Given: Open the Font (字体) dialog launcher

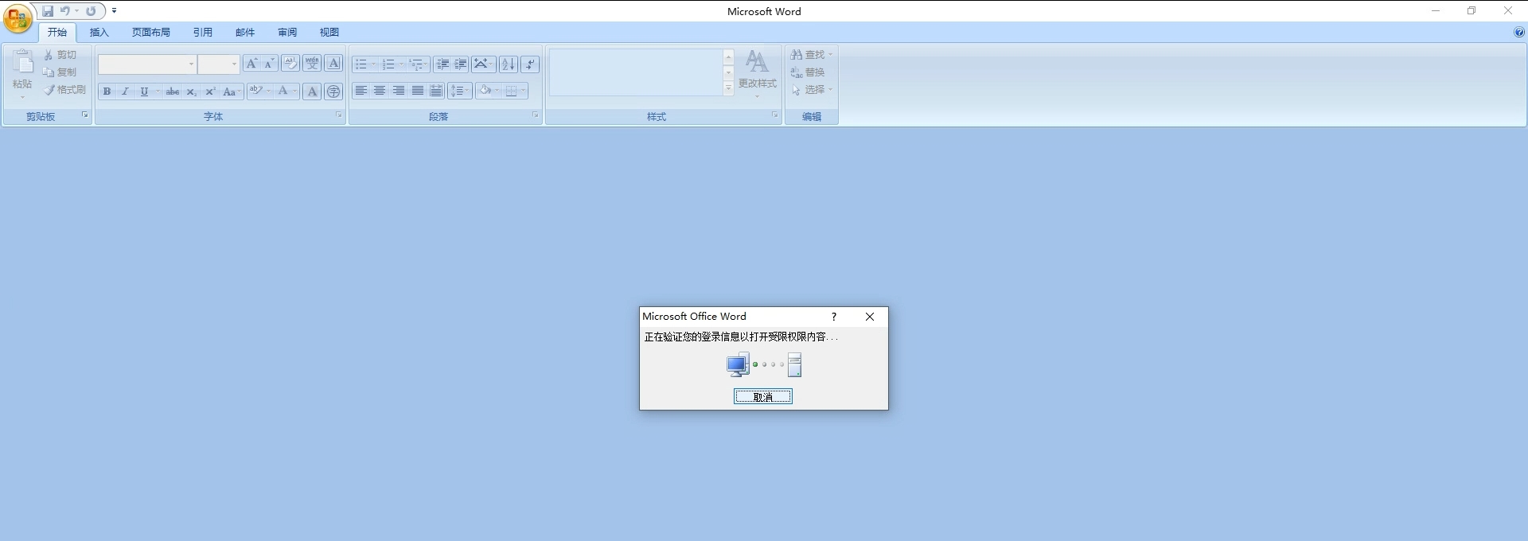Looking at the screenshot, I should [338, 115].
